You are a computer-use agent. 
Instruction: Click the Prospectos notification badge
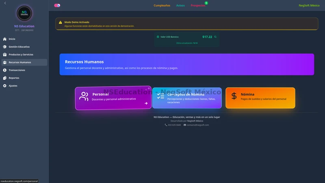pos(206,3)
